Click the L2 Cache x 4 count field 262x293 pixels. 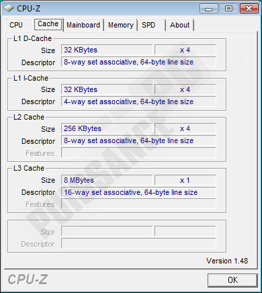click(x=185, y=128)
